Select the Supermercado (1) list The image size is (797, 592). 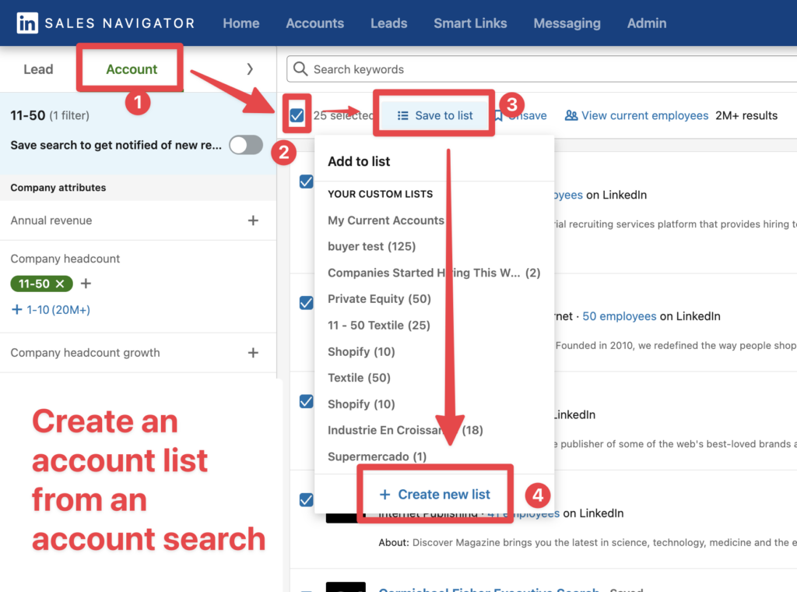pyautogui.click(x=377, y=456)
